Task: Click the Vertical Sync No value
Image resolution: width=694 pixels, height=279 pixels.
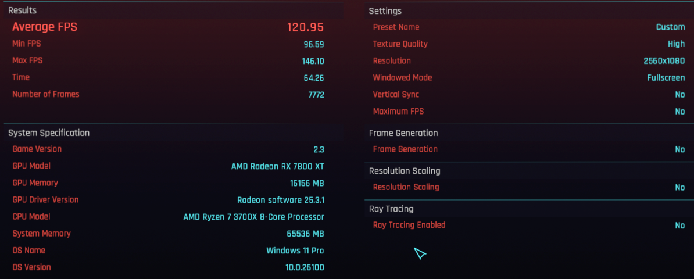Action: coord(680,95)
